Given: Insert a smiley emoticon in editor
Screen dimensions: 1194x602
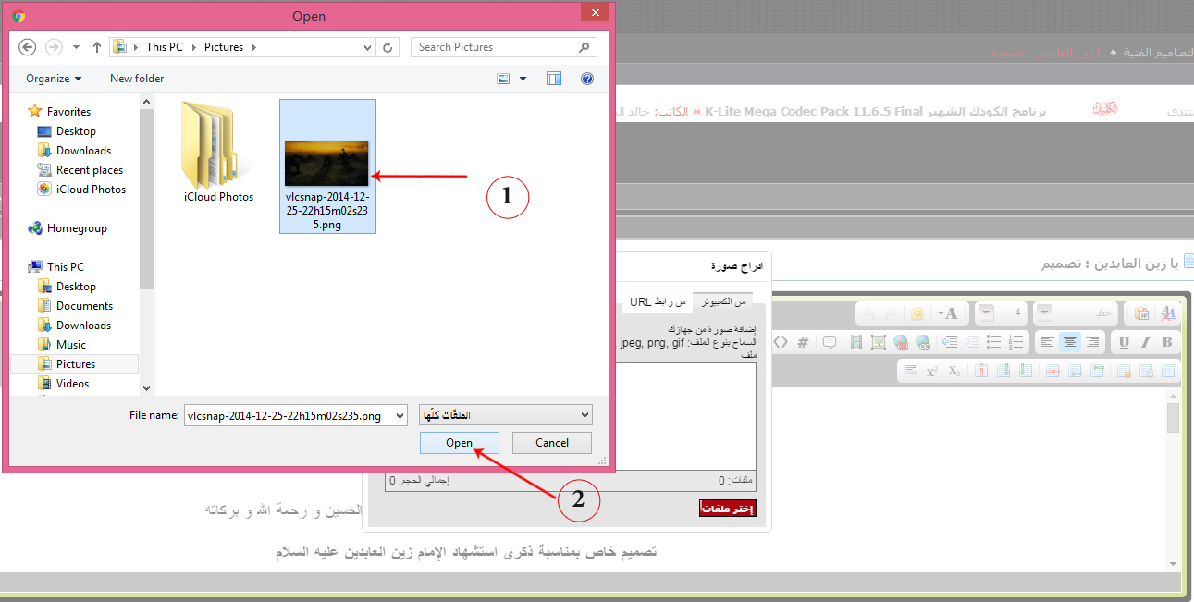Looking at the screenshot, I should coord(917,314).
